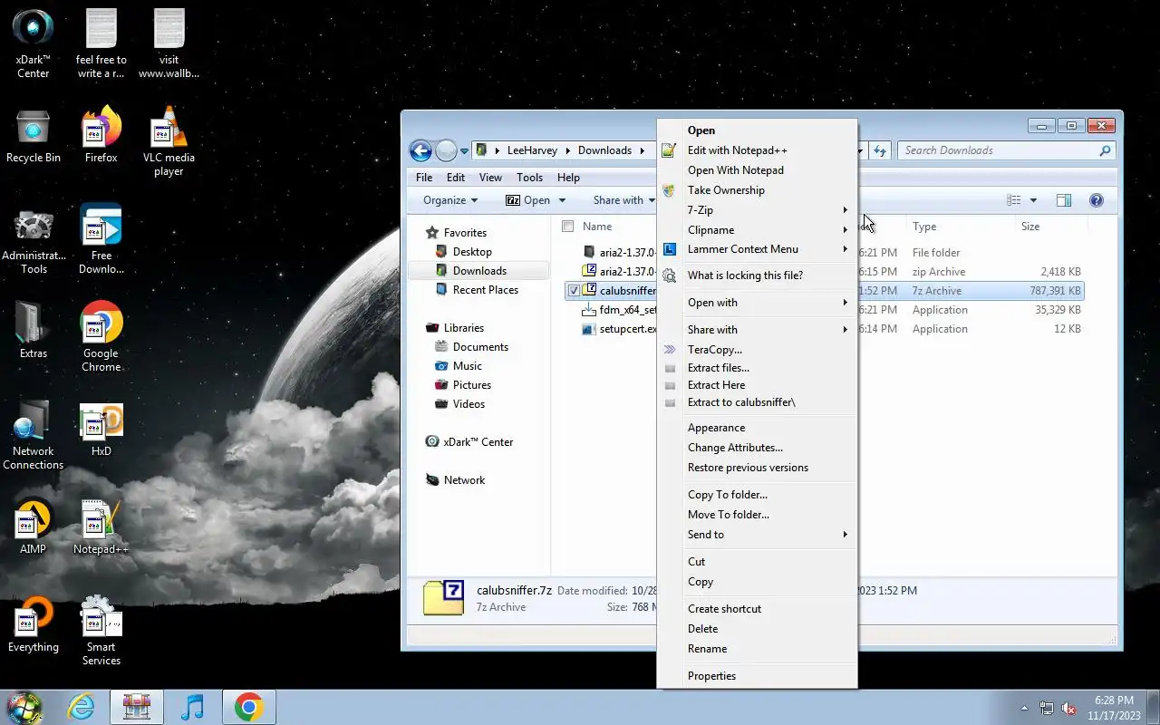Open the music note taskbar app
Viewport: 1160px width, 725px height.
(x=192, y=707)
